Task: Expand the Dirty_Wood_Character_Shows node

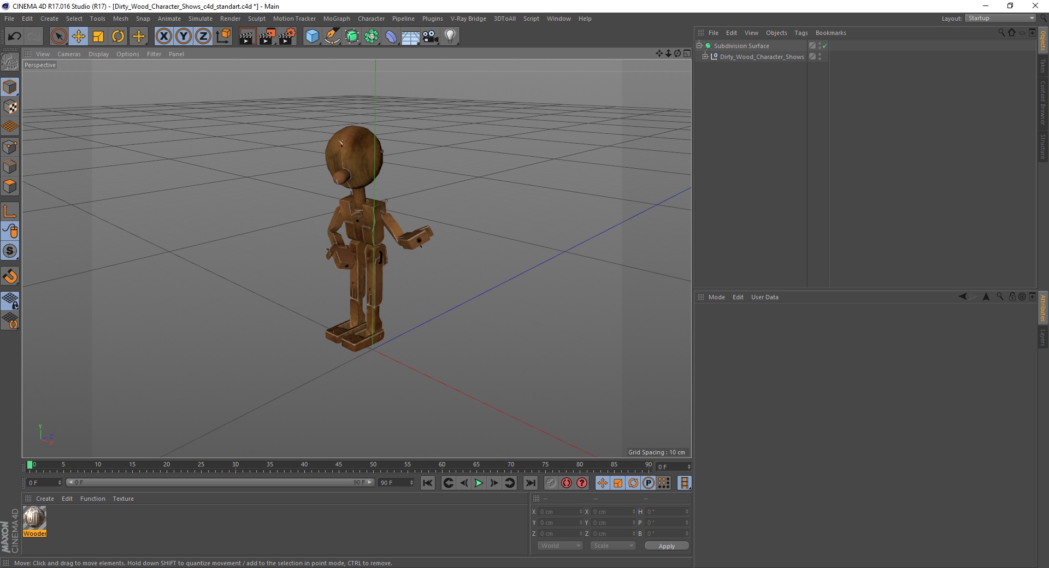Action: click(x=705, y=56)
